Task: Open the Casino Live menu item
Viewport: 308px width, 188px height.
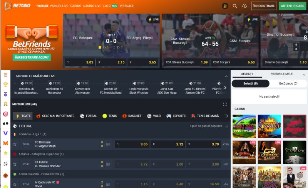Action: [x=92, y=6]
